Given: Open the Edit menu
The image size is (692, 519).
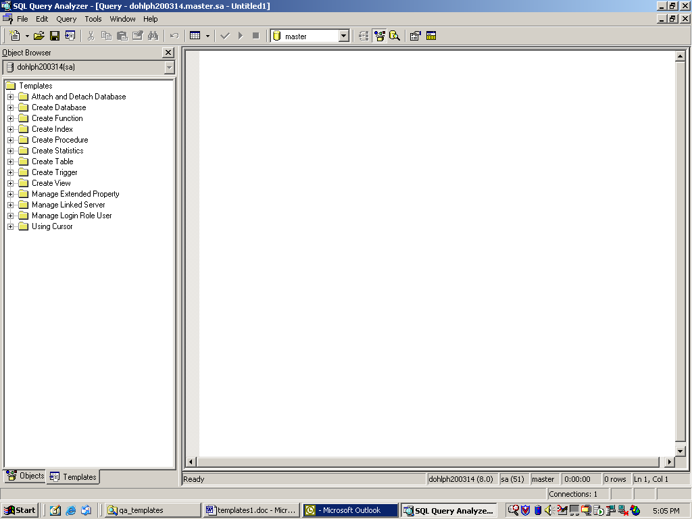Looking at the screenshot, I should 42,19.
